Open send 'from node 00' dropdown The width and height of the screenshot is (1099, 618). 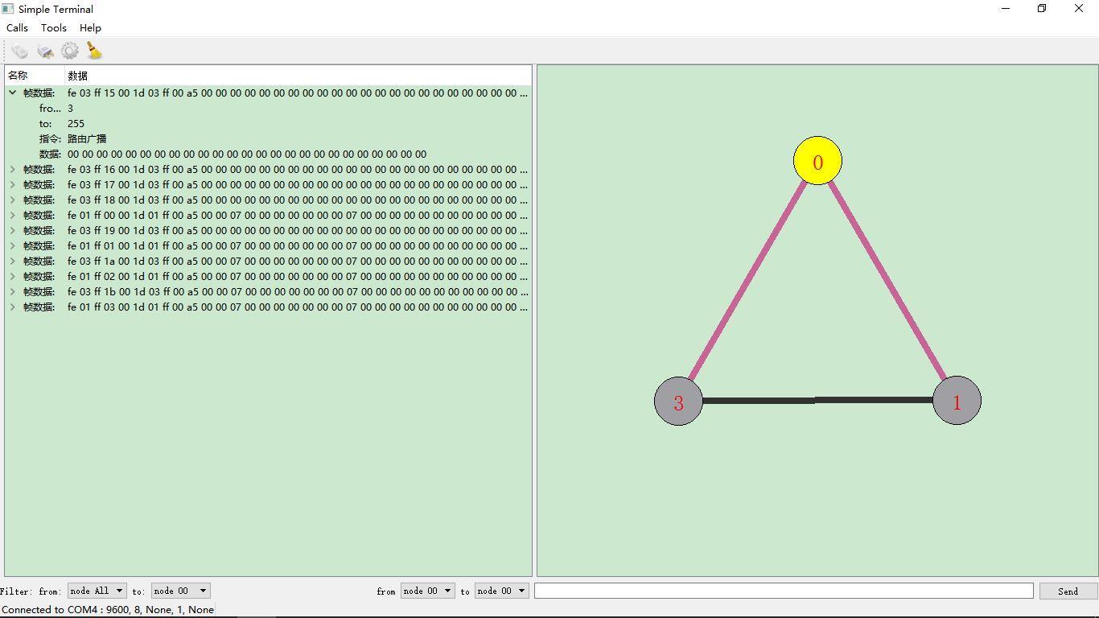coord(427,591)
